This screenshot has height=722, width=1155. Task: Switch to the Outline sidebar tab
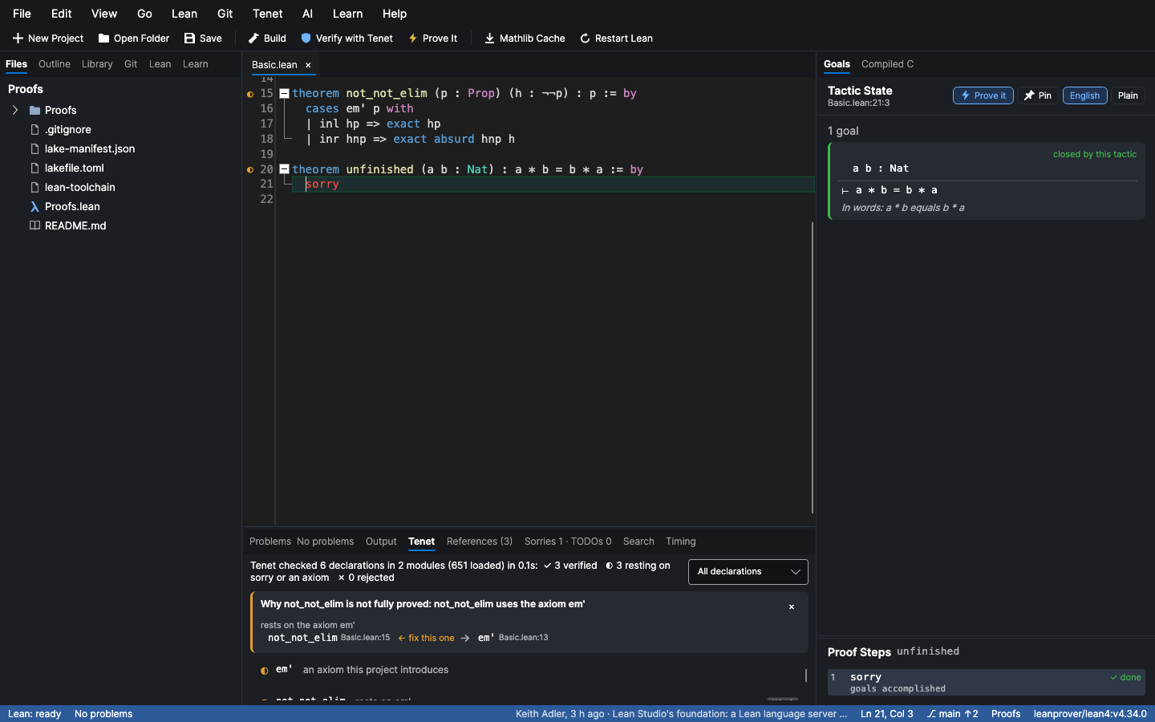[55, 64]
